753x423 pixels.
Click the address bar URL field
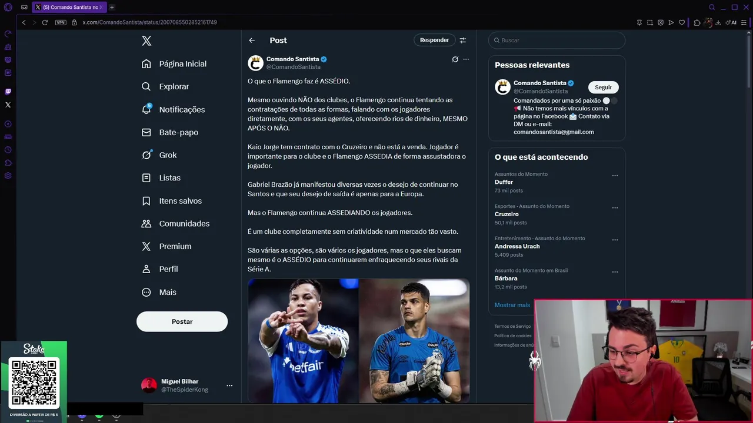coord(149,22)
